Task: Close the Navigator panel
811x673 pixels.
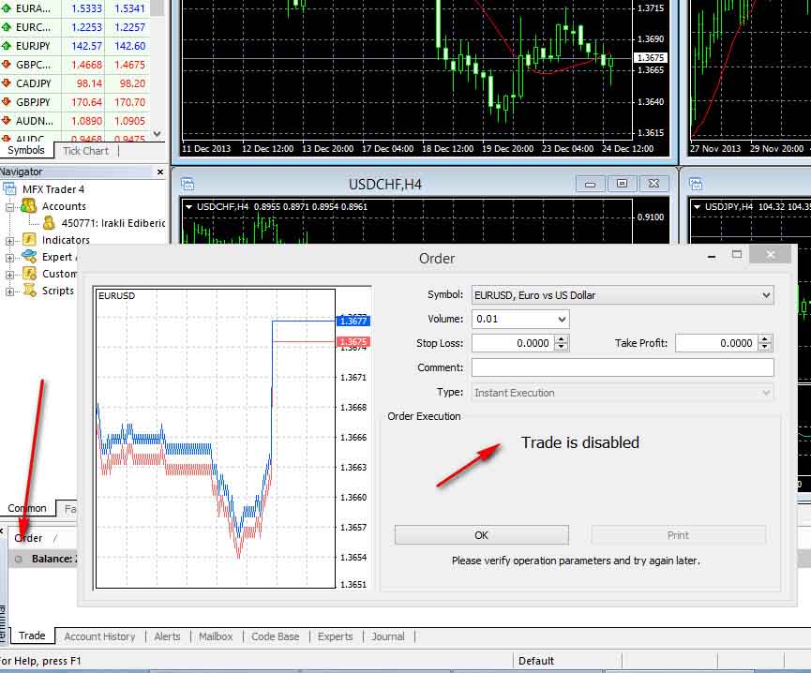Action: tap(159, 172)
